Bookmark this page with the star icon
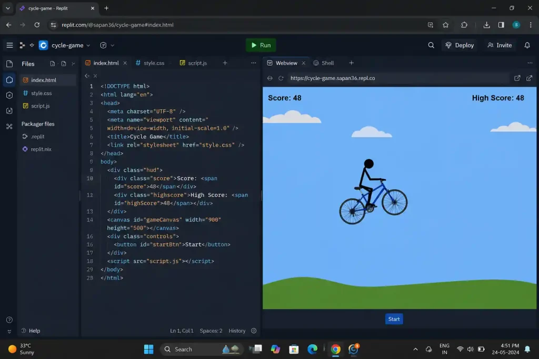 click(445, 25)
